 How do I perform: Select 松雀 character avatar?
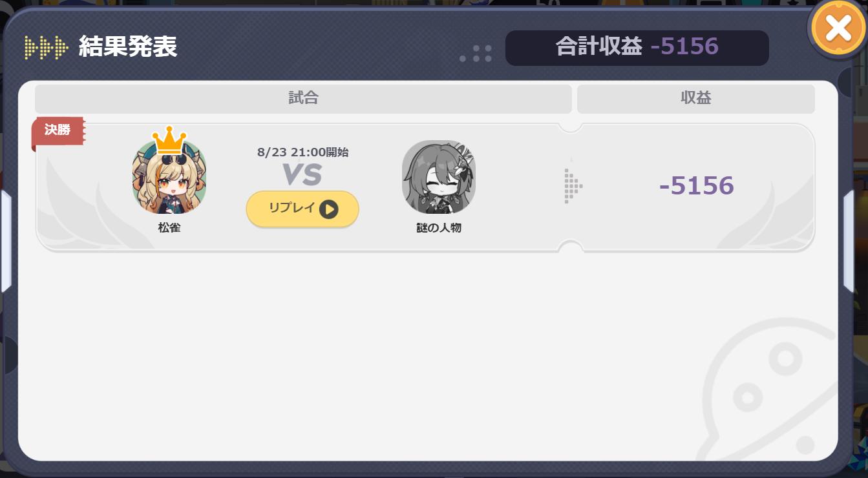169,178
